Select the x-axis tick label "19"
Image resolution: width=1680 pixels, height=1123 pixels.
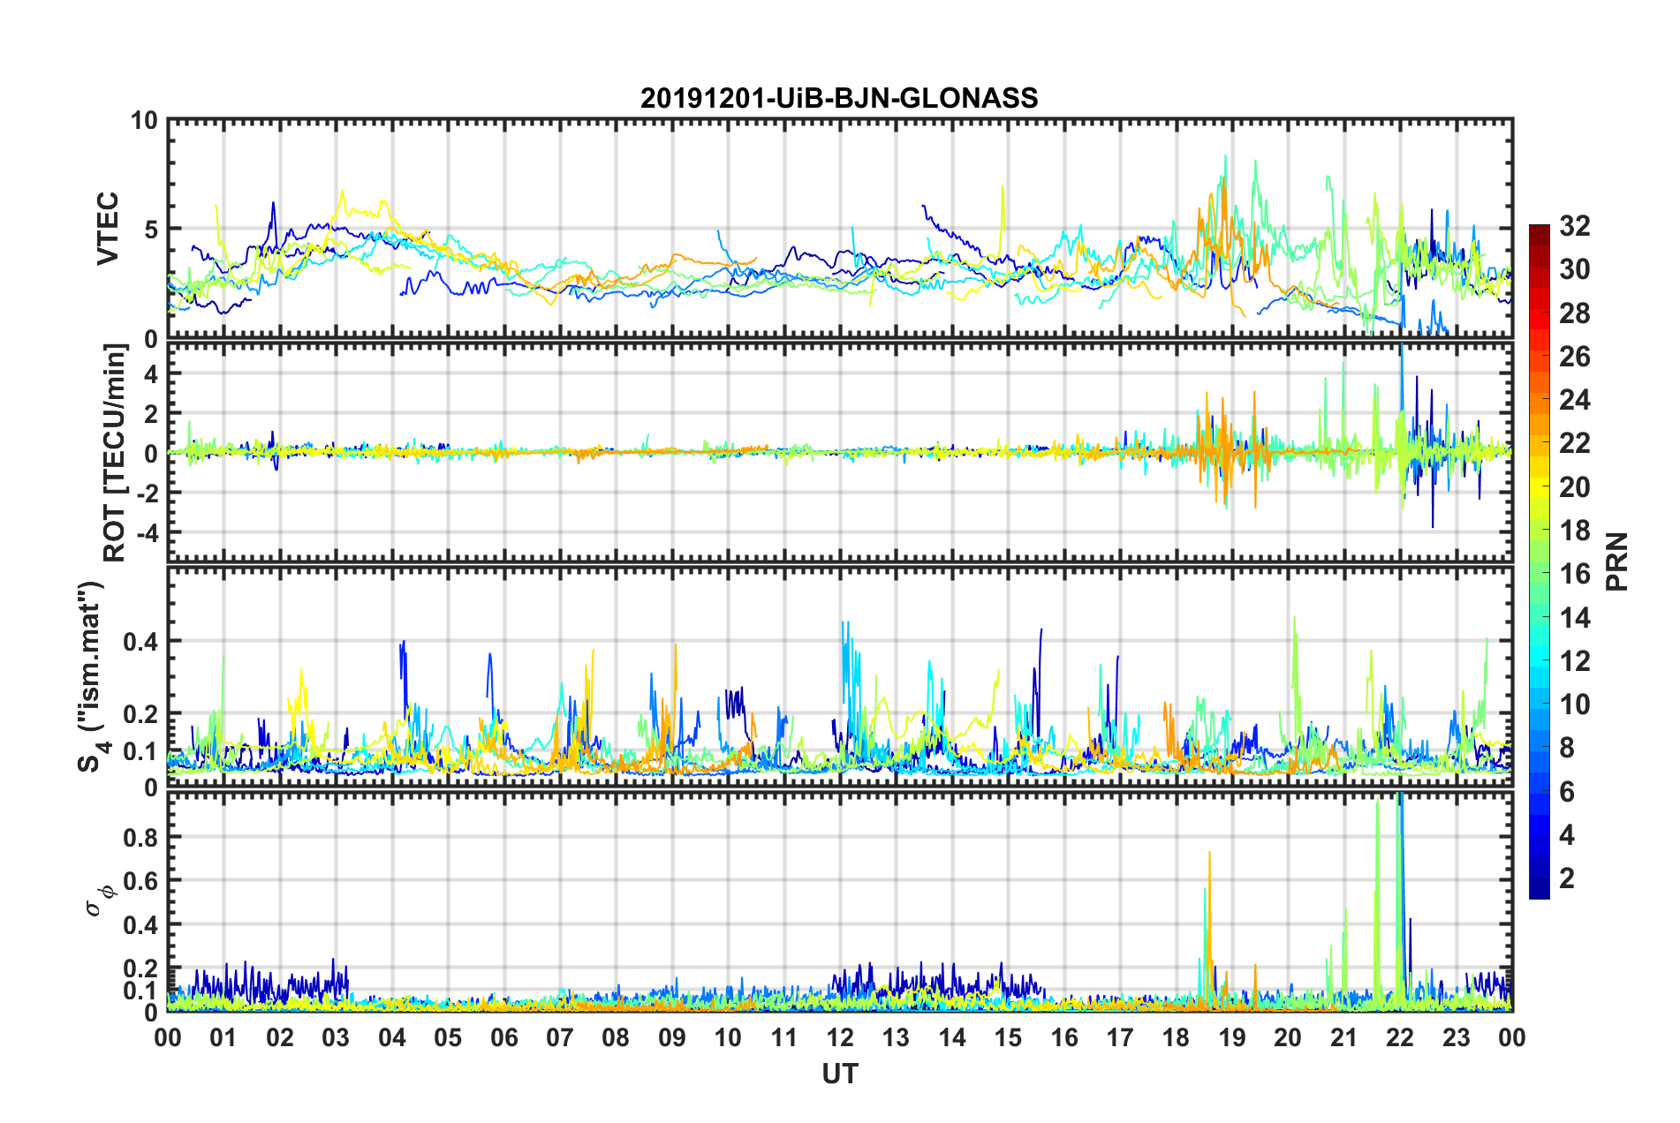[x=1232, y=1037]
